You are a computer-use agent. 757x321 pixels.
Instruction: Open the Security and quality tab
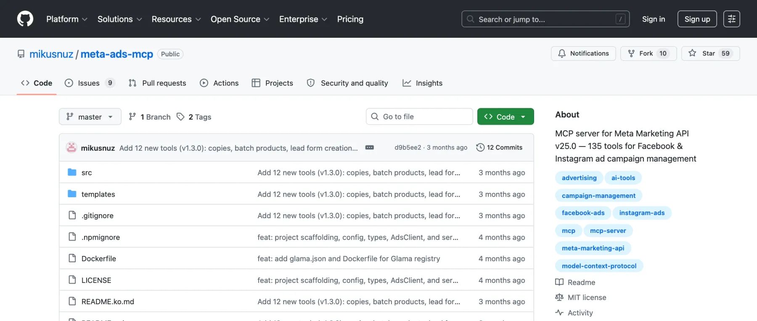pyautogui.click(x=347, y=83)
